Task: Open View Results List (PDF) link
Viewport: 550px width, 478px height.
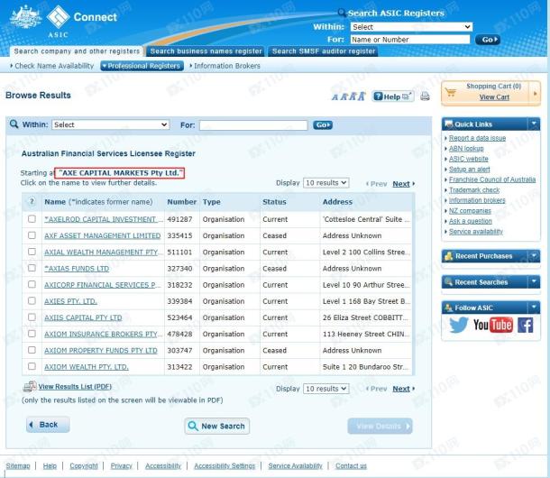Action: tap(75, 386)
